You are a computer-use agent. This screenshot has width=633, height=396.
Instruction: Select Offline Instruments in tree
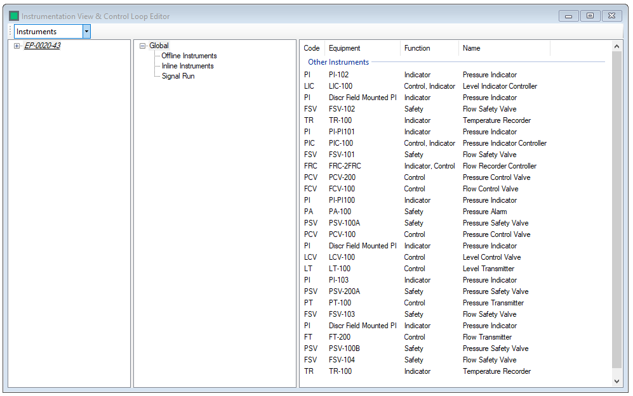[x=189, y=56]
